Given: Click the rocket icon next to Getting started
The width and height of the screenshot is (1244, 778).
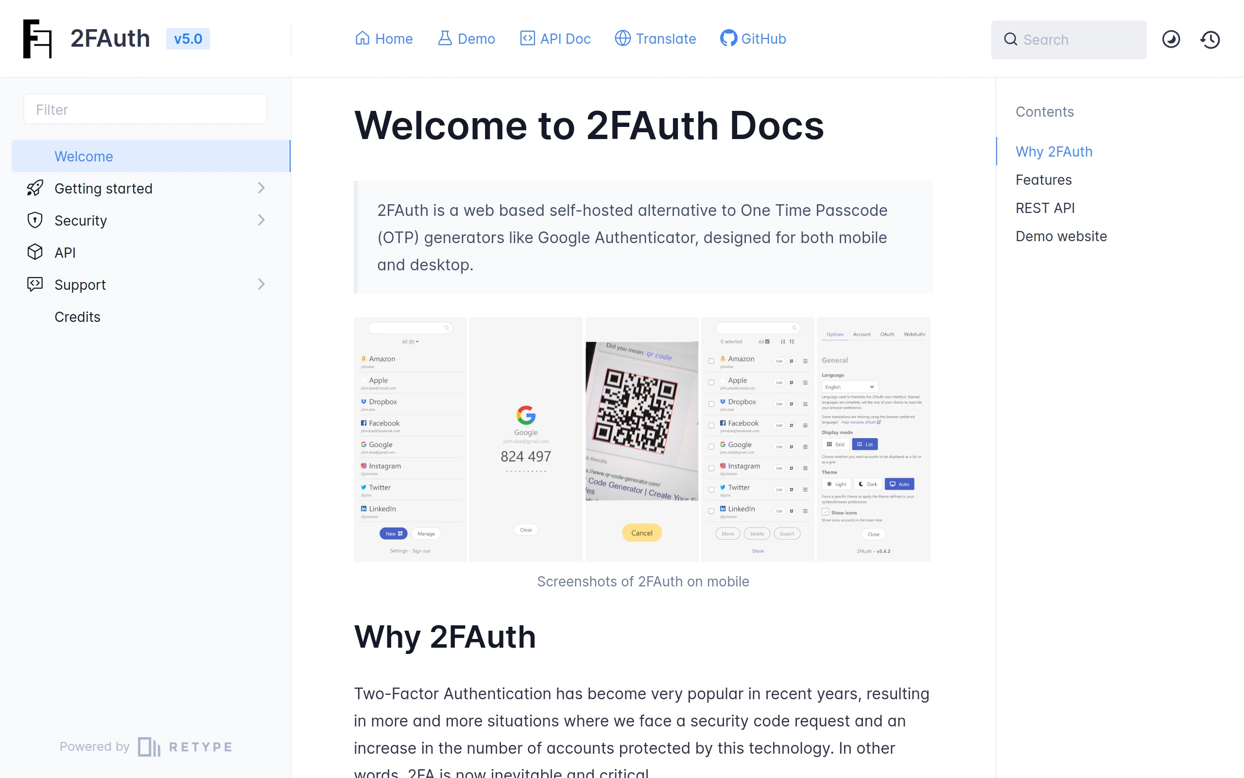Looking at the screenshot, I should click(34, 188).
